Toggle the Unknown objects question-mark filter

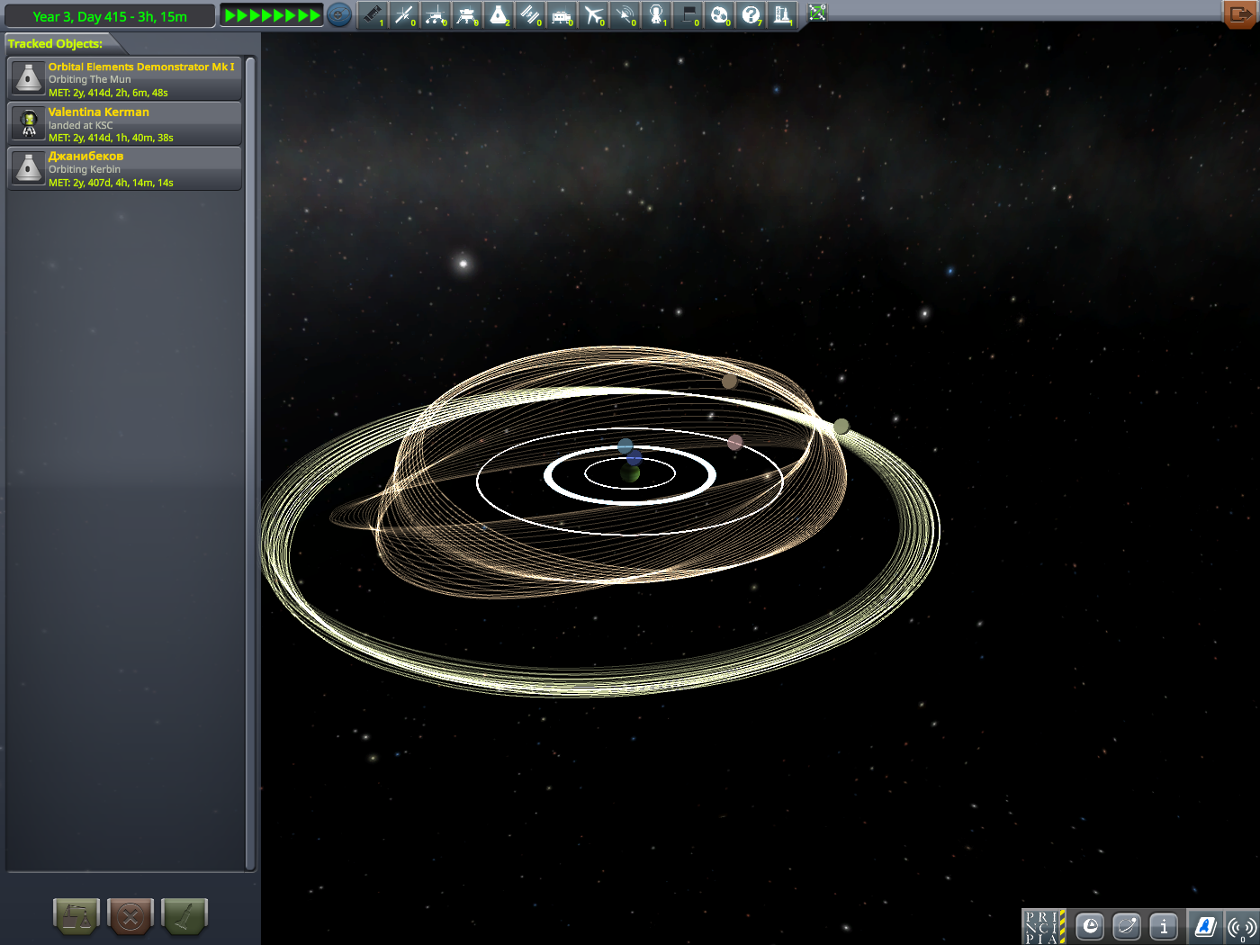point(751,14)
